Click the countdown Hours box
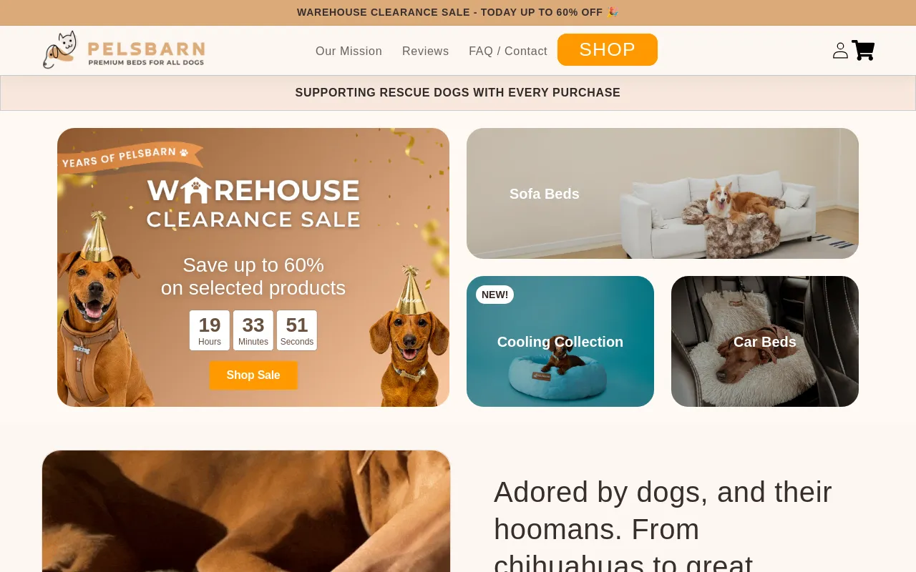 (x=210, y=330)
